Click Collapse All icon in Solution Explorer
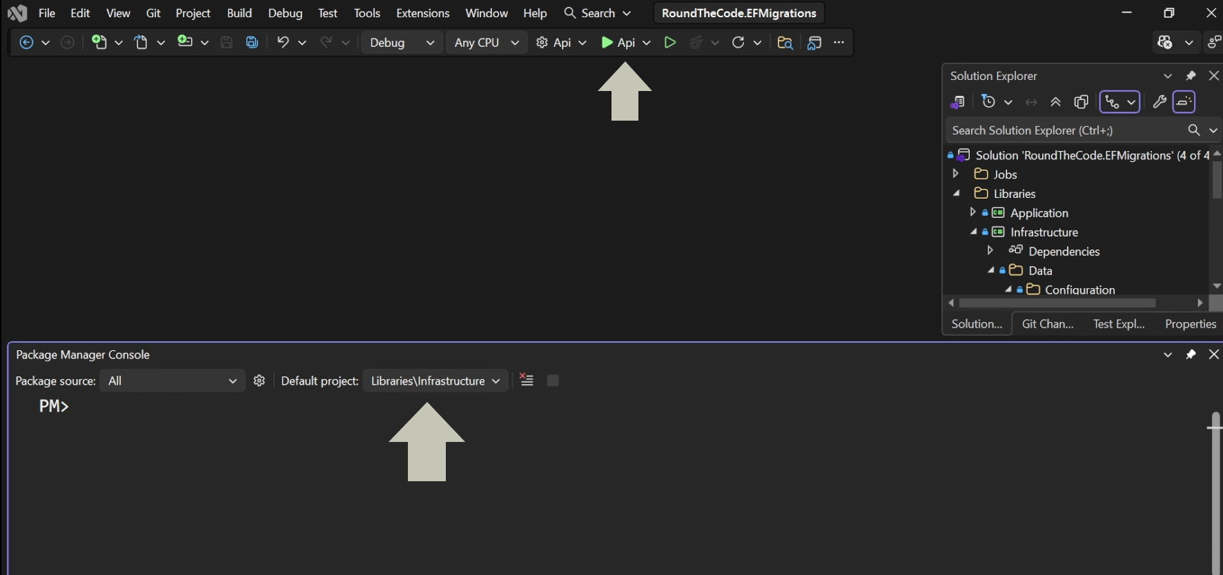The height and width of the screenshot is (575, 1223). pyautogui.click(x=1055, y=102)
